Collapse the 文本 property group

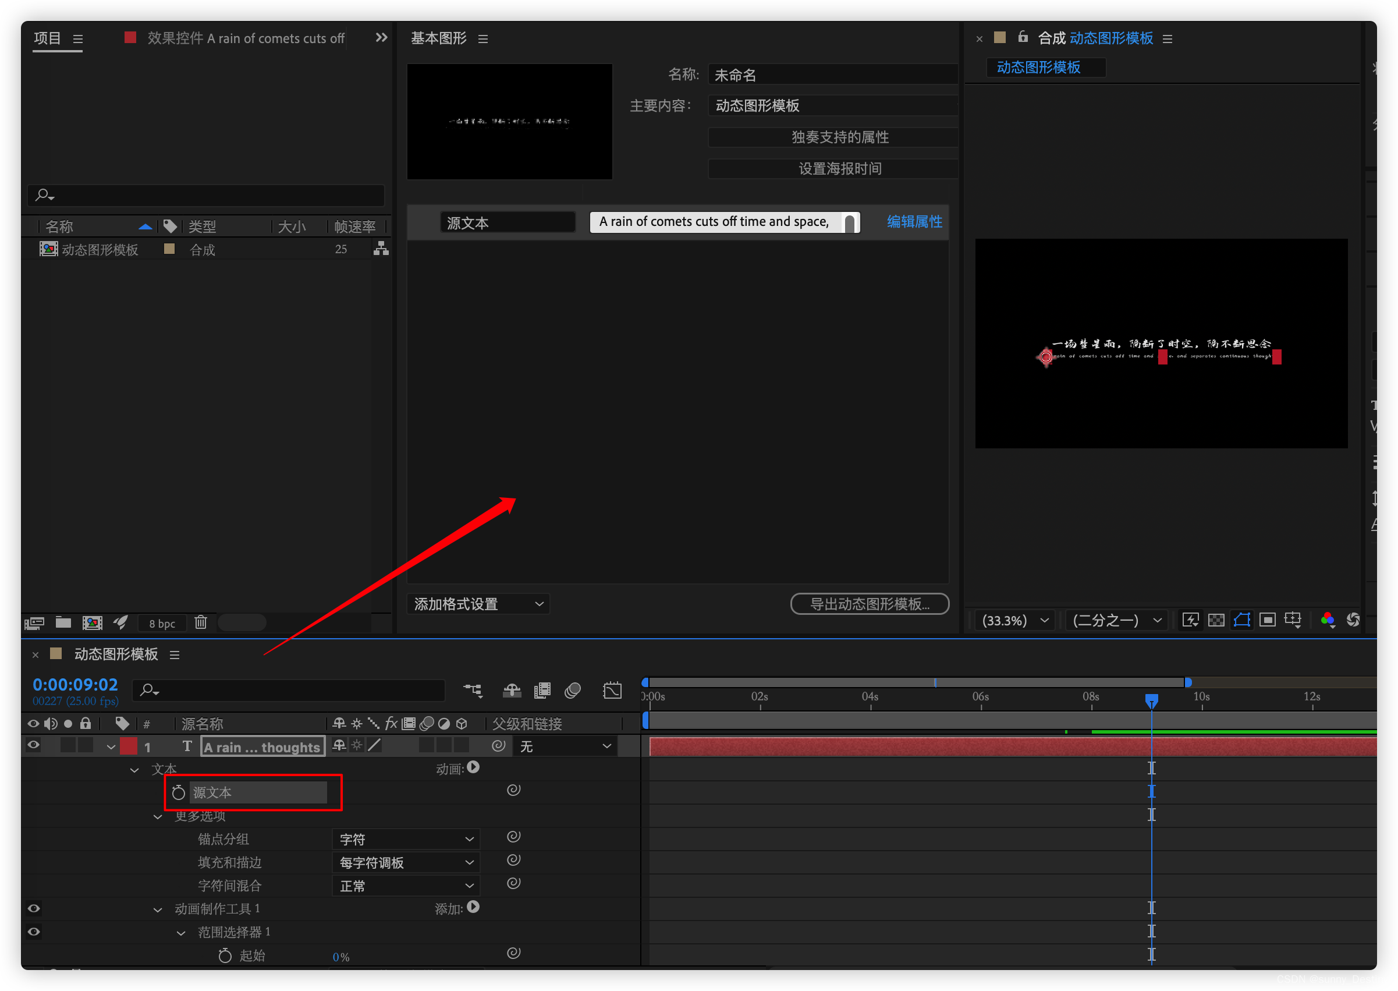134,770
